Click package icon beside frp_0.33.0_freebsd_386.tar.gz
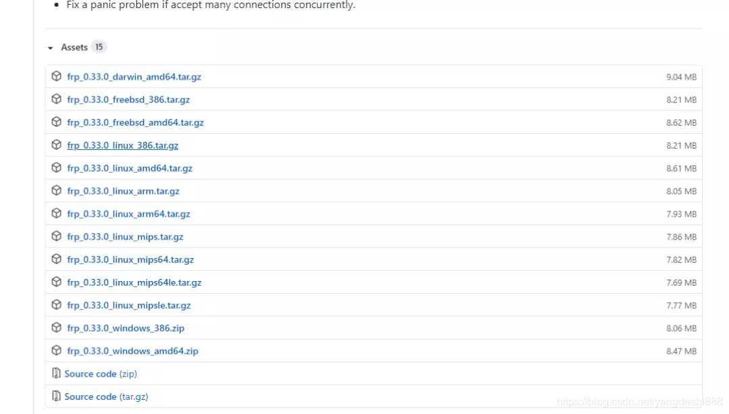Image resolution: width=729 pixels, height=414 pixels. point(56,99)
